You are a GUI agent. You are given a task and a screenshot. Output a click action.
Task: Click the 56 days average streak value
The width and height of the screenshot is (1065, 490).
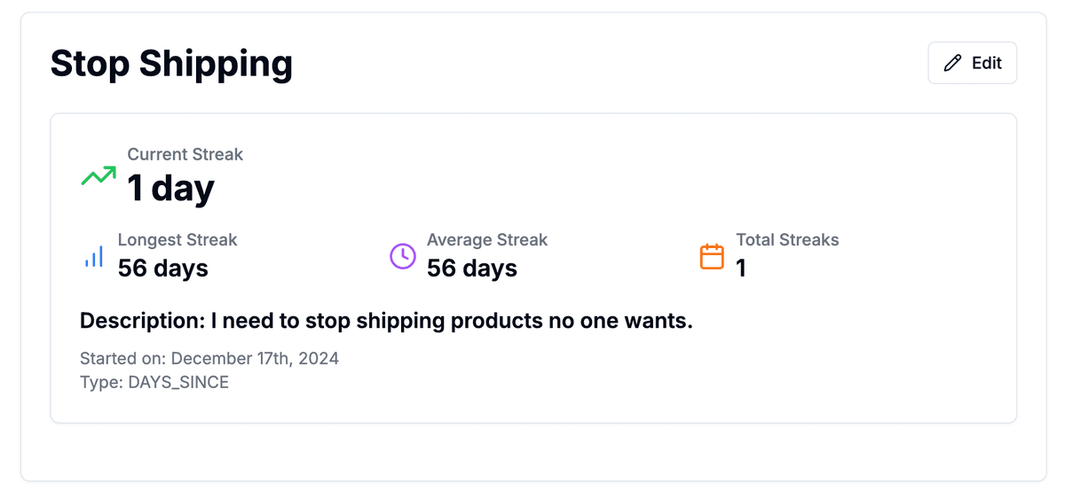(472, 268)
